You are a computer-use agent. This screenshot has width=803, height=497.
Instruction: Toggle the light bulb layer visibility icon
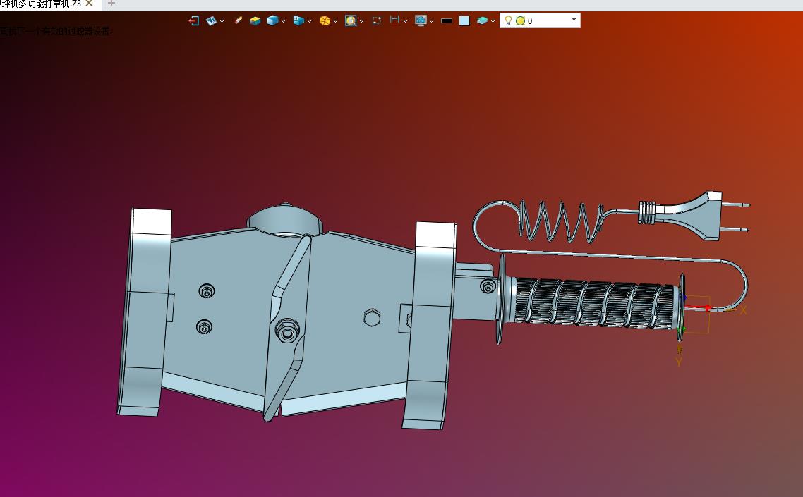pos(508,20)
